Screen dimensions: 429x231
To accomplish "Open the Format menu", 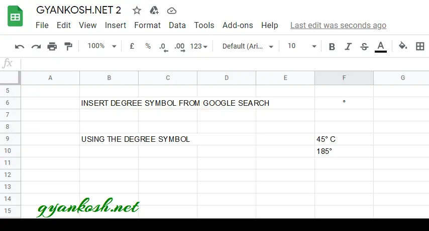I will (147, 26).
